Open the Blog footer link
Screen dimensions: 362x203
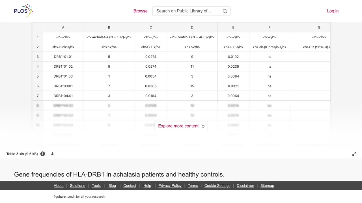coord(112,186)
